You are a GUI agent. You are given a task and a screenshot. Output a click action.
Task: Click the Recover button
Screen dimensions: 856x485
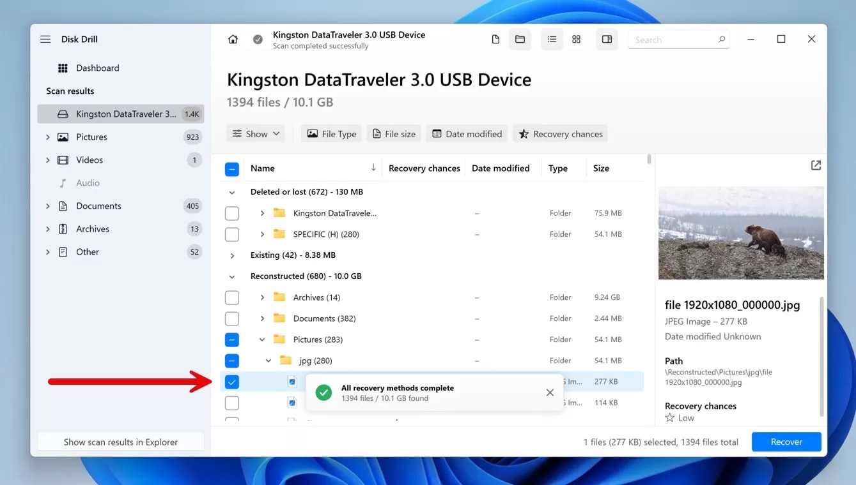786,442
